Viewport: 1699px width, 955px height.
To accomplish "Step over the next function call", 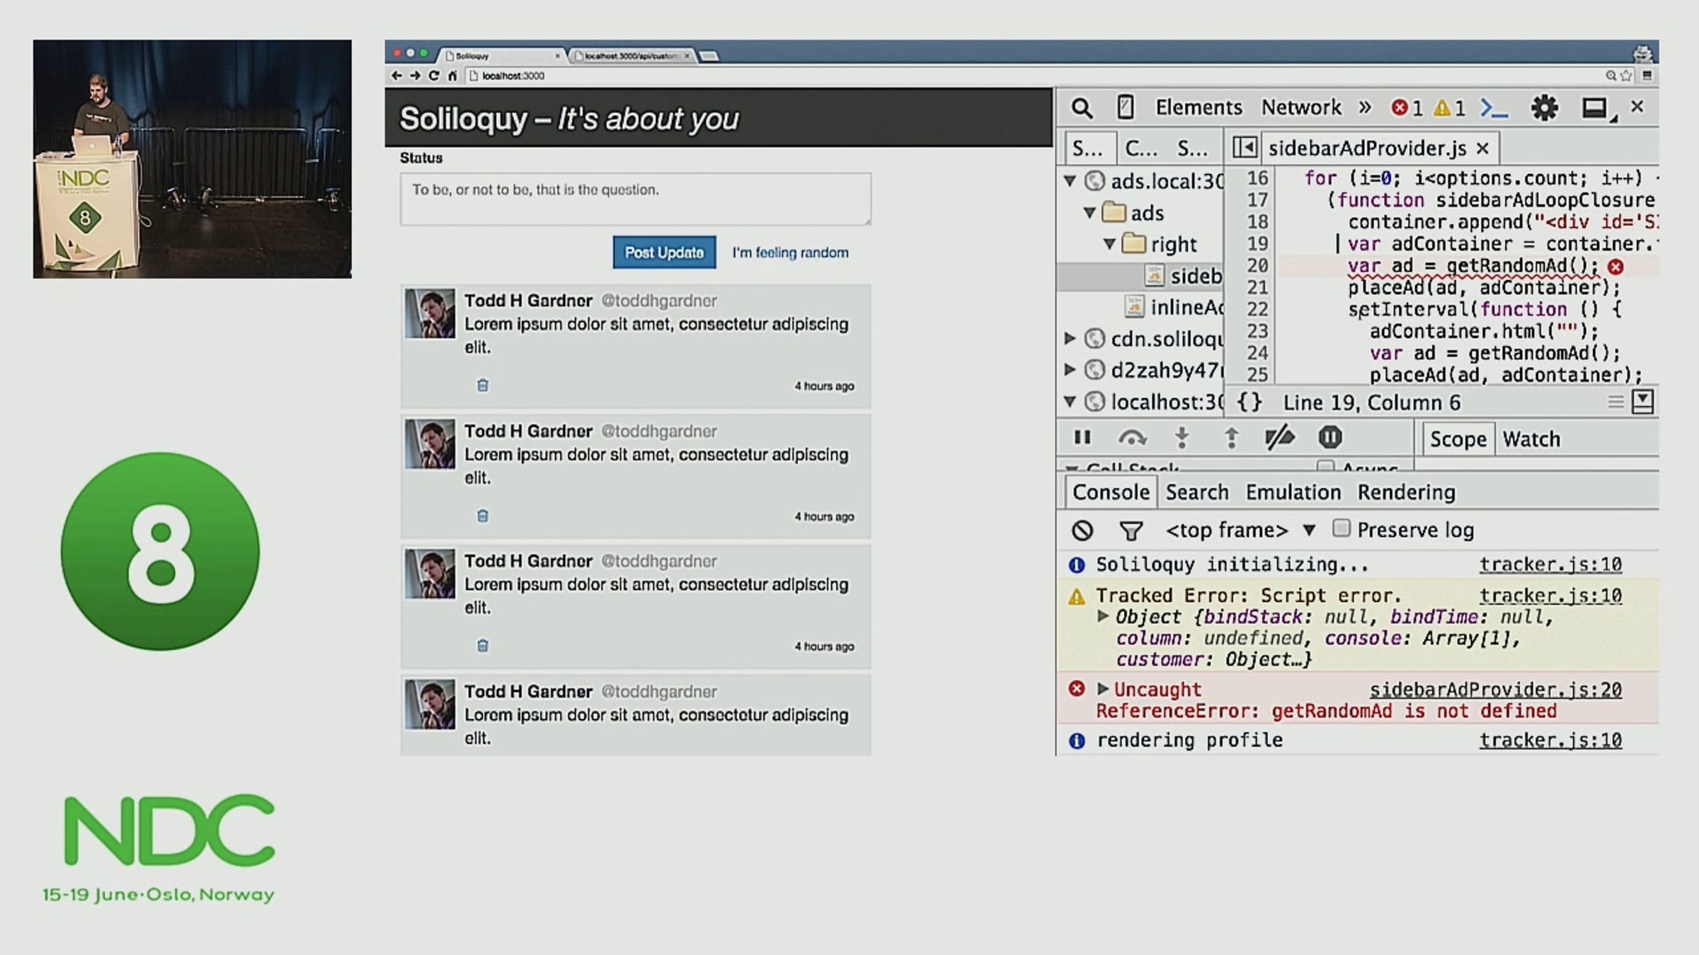I will [1132, 439].
